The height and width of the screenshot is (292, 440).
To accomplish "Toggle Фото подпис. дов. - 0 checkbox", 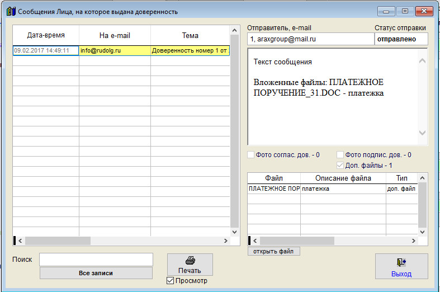I will (340, 155).
